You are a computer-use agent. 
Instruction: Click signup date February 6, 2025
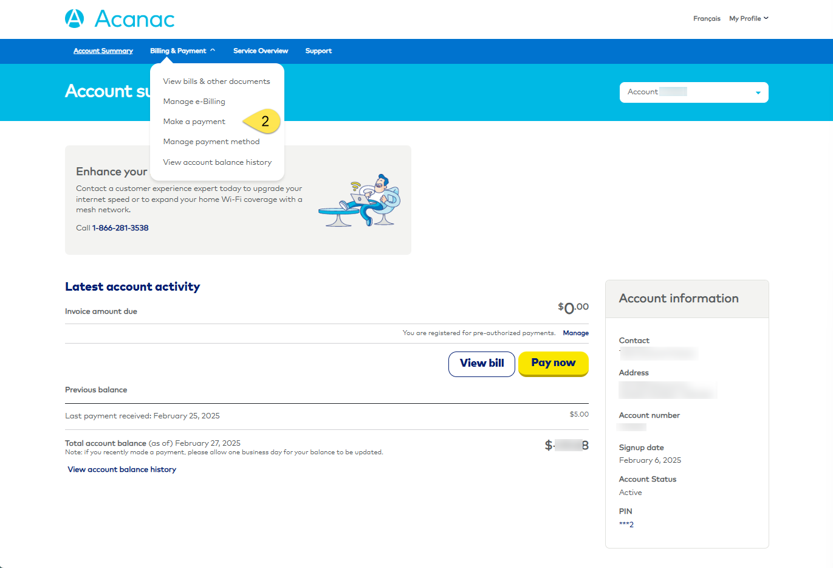(x=650, y=460)
